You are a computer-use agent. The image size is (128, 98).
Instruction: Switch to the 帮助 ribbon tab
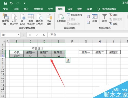pyautogui.click(x=90, y=9)
